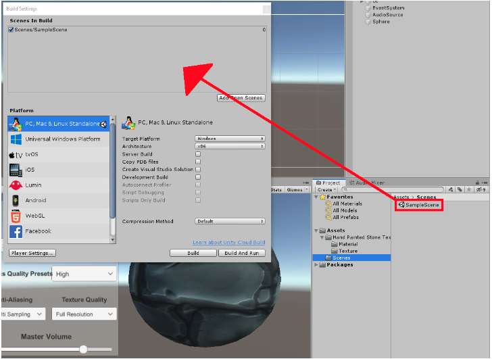Choose the WebGL HTML5 platform icon
This screenshot has width=492, height=359.
click(x=16, y=216)
